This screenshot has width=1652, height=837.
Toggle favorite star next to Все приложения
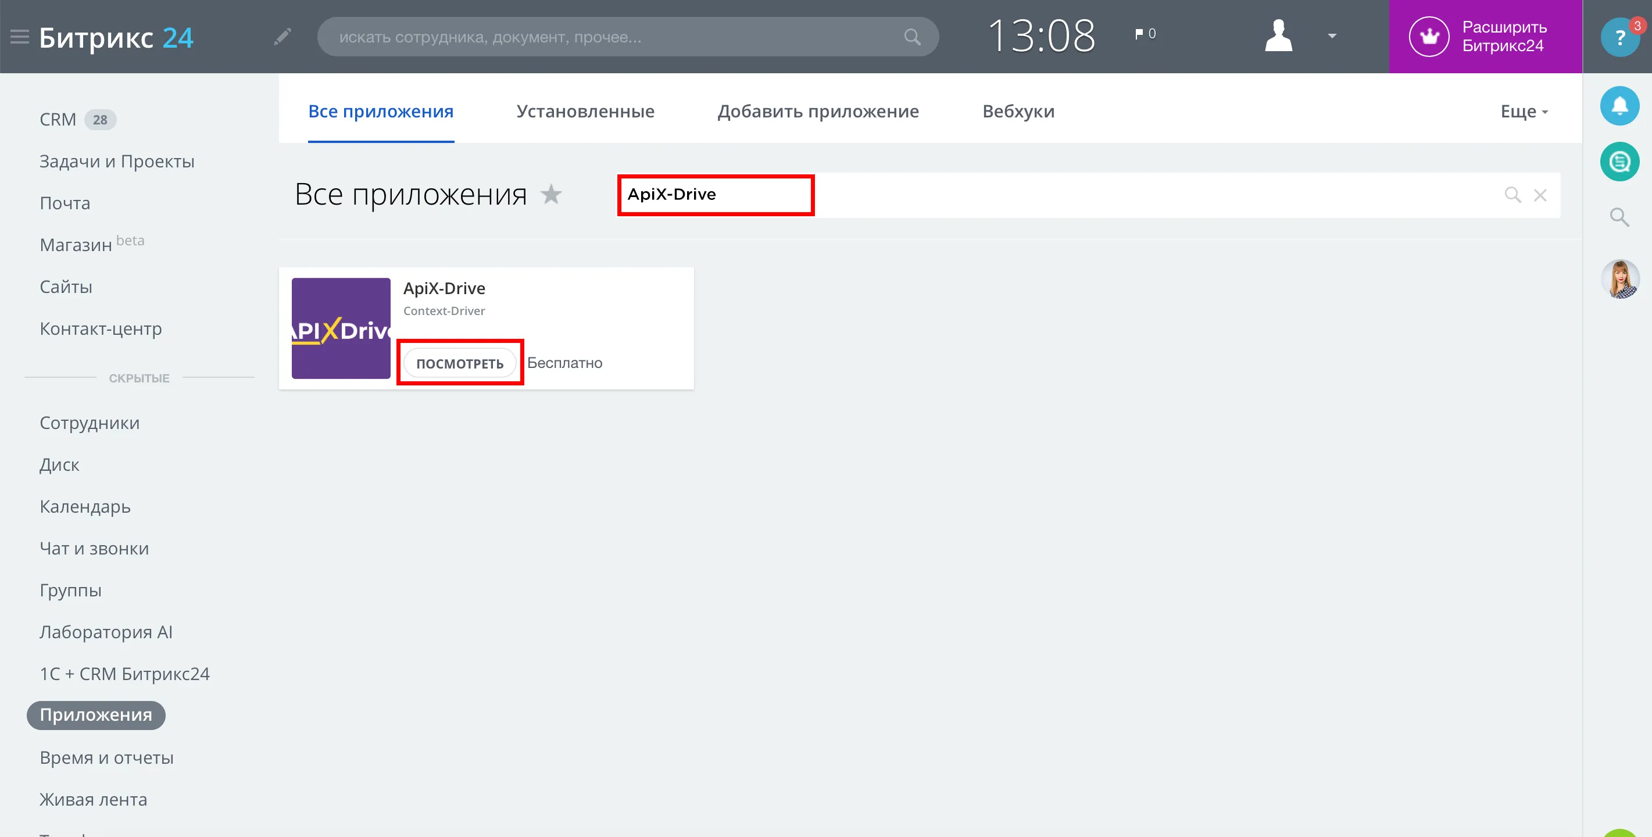pos(551,194)
